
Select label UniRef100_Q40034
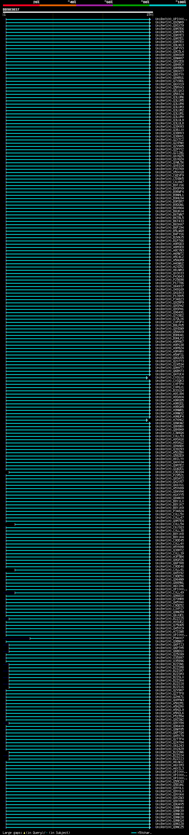click(x=170, y=462)
